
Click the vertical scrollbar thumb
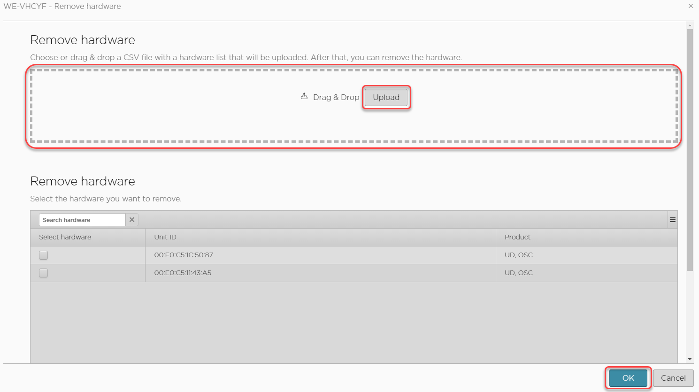[x=690, y=150]
